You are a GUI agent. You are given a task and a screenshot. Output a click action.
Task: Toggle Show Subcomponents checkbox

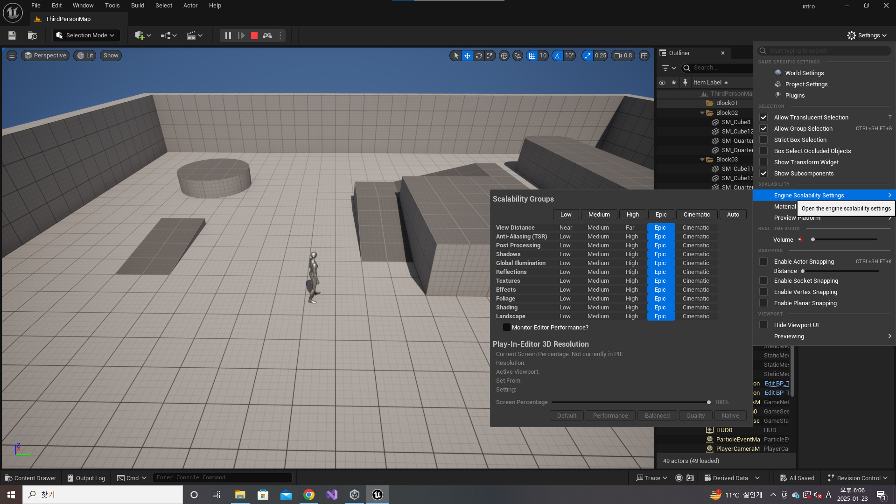click(763, 173)
